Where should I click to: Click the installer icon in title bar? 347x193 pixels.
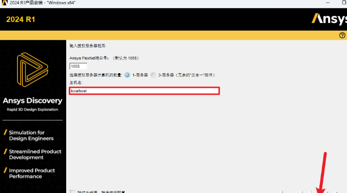[x=4, y=3]
